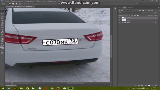160x90 pixels.
Task: Switch to the Каналы panel tab
Action: [131, 8]
